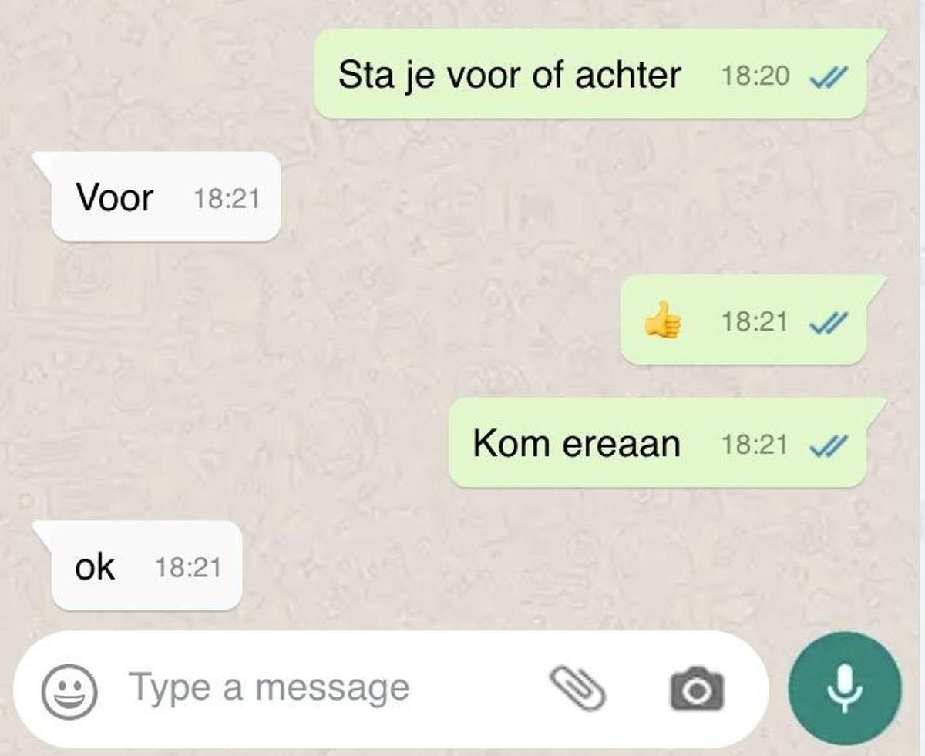Click blue double ticks beside thumbs up

828,321
